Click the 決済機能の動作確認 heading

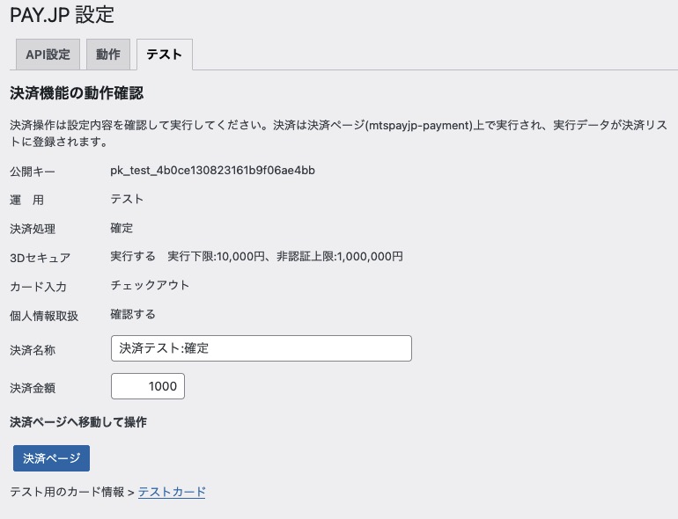tap(76, 93)
